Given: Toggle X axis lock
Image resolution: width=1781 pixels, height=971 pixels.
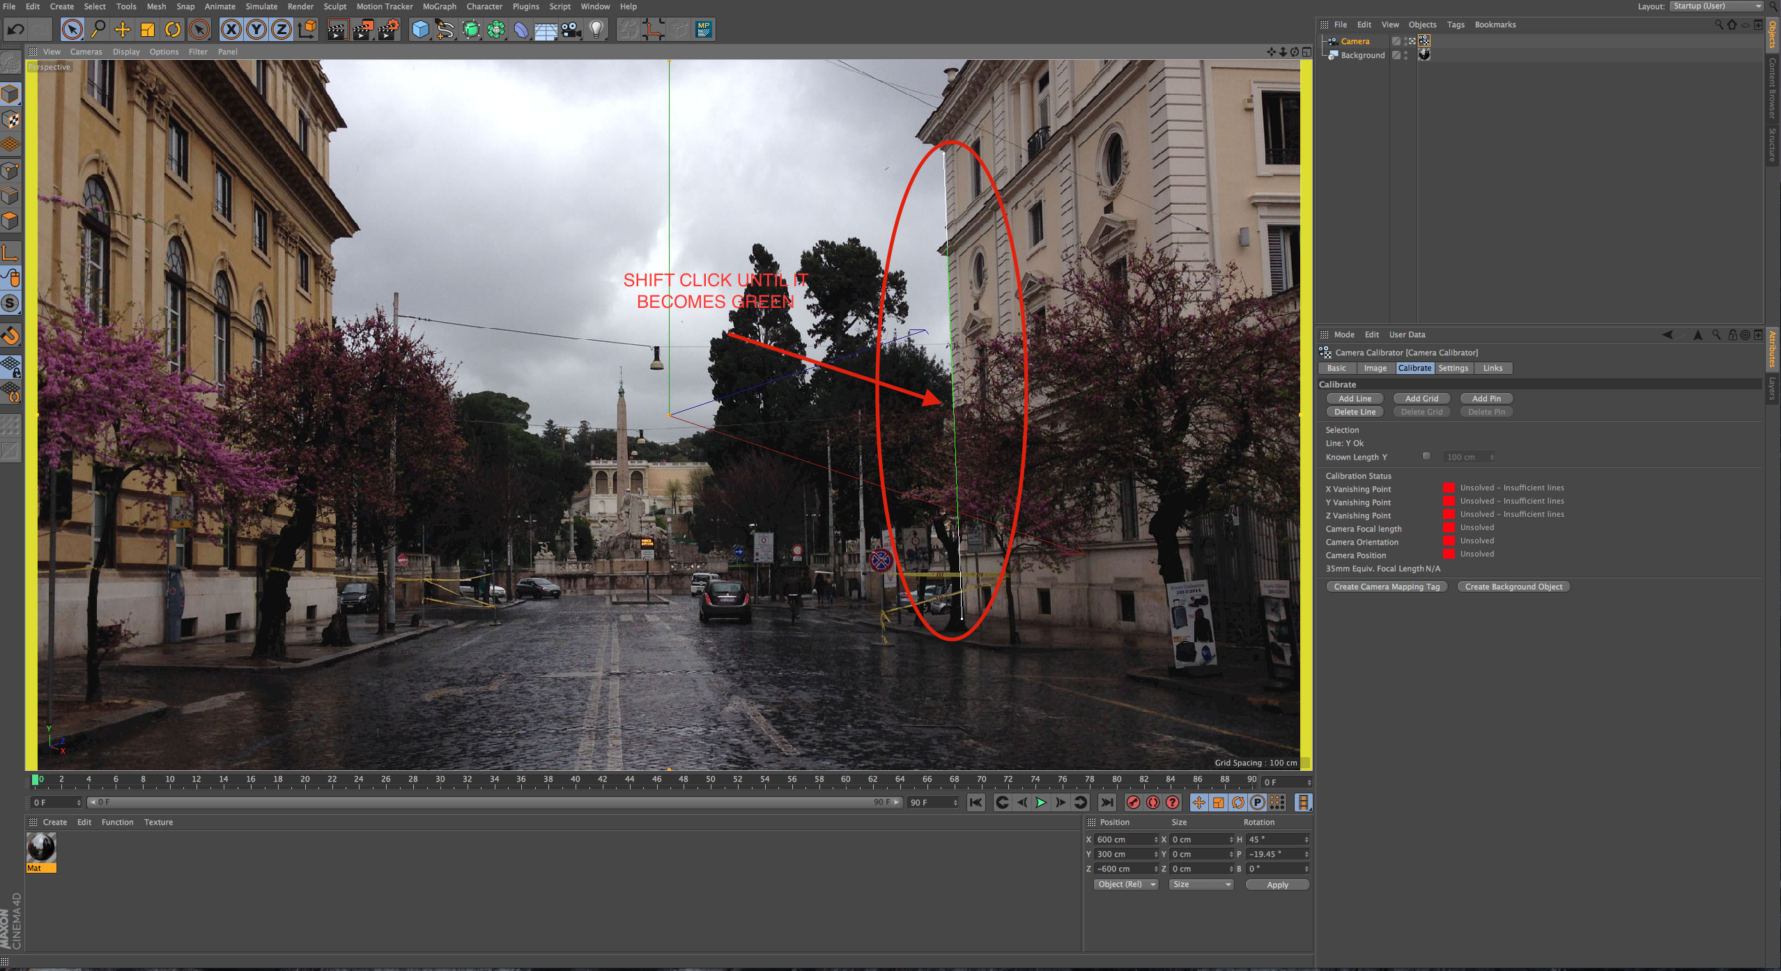Looking at the screenshot, I should coord(231,29).
